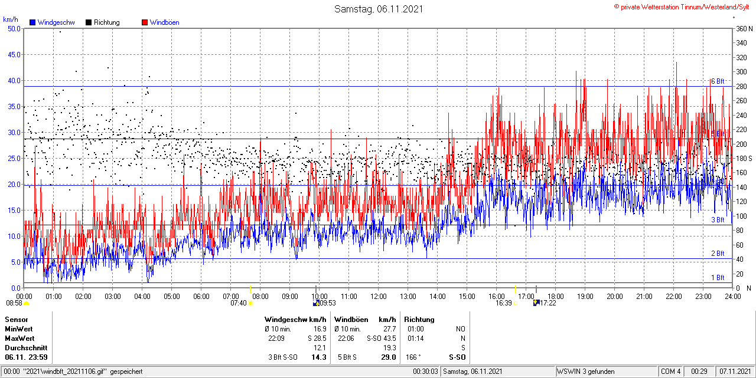The width and height of the screenshot is (756, 378).
Task: Click the 25.0 value on the speed axis
Action: (x=14, y=158)
